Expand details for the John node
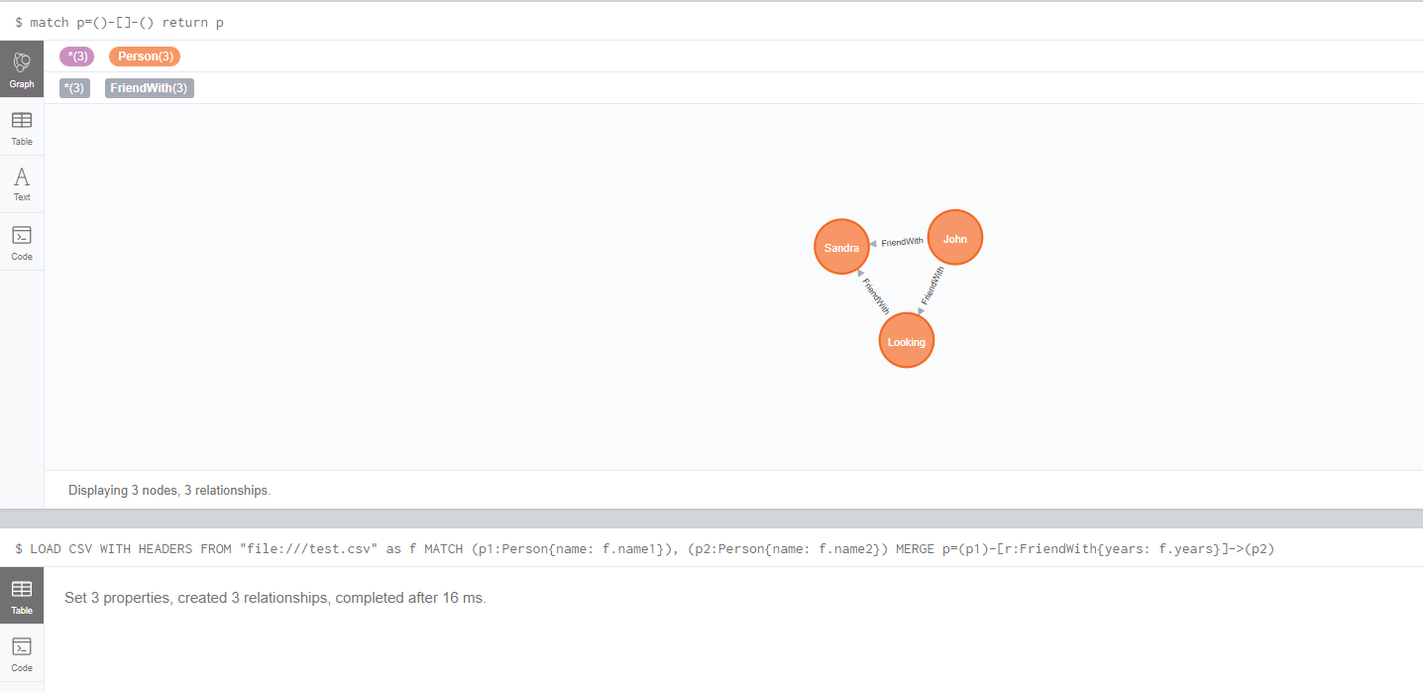This screenshot has width=1423, height=692. click(954, 237)
